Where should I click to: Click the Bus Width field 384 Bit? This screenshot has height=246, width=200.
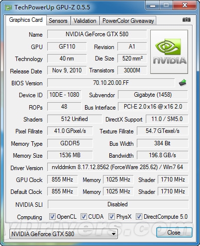[163, 143]
